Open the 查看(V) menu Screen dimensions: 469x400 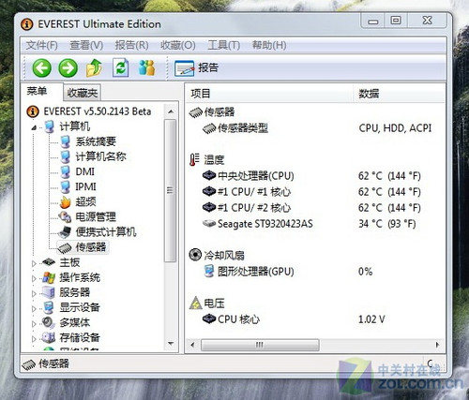click(x=86, y=45)
